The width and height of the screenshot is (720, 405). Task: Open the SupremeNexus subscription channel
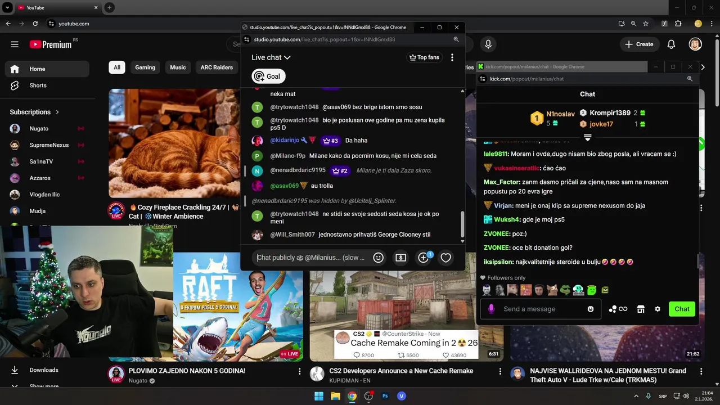(47, 145)
